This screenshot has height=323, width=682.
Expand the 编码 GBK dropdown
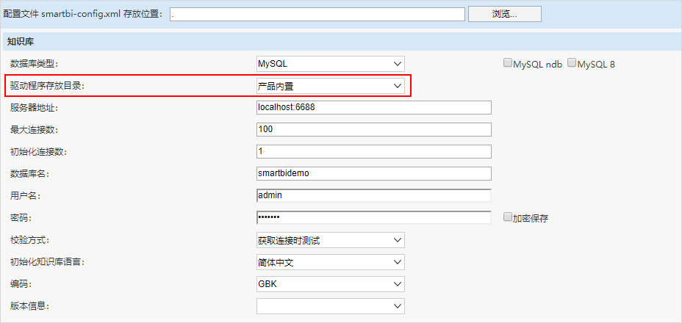[331, 284]
